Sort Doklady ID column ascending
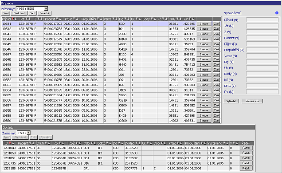The width and height of the screenshot is (282, 173). [13, 143]
